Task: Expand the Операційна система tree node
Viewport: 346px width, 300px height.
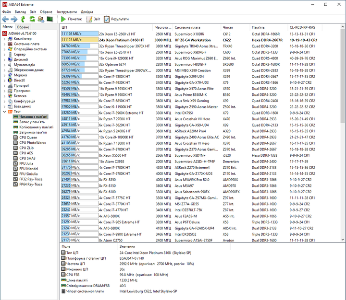Action: click(4, 49)
